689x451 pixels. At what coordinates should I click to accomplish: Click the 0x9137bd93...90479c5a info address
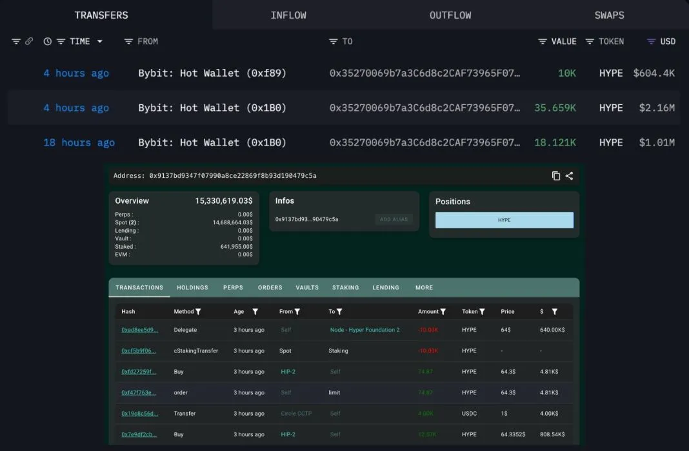(306, 219)
